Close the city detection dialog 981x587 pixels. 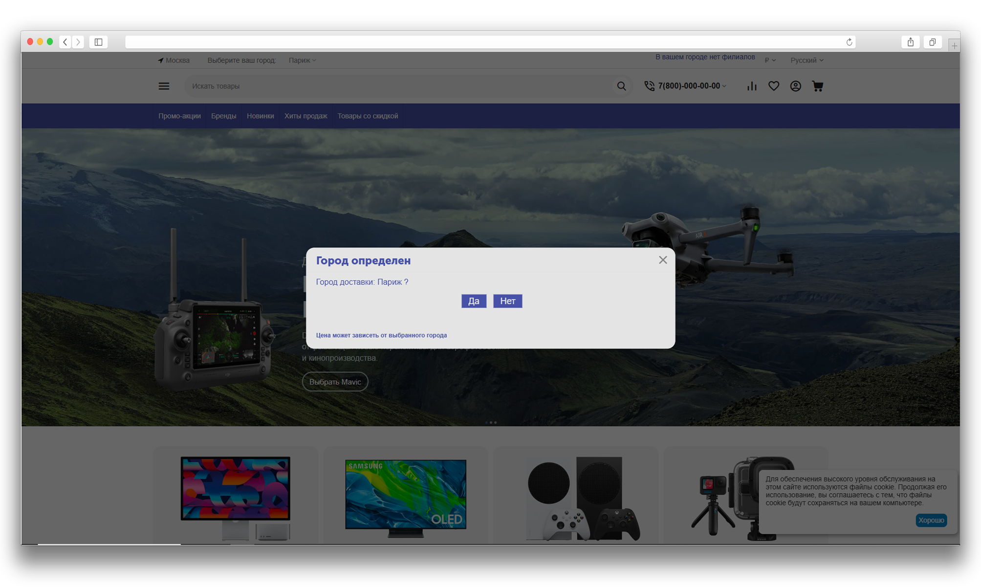(x=663, y=260)
